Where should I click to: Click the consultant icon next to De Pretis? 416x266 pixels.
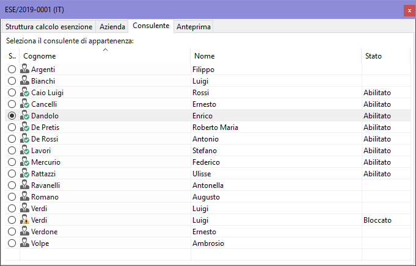tap(24, 128)
